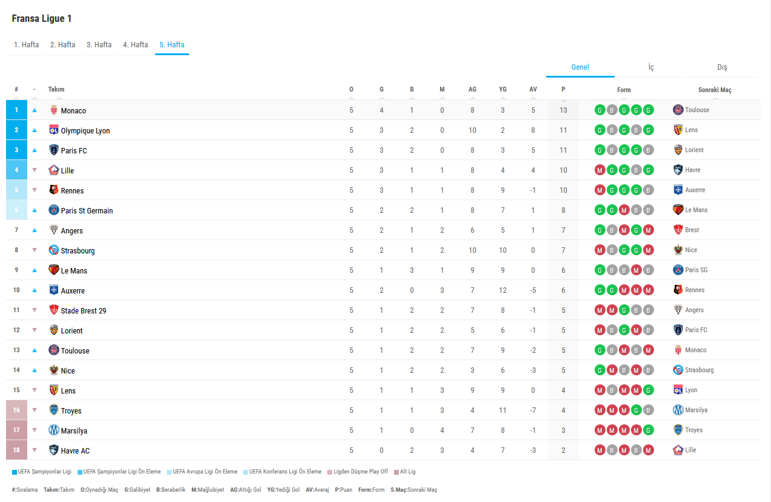Click Auxerre's goals conceded value 12

pos(502,290)
